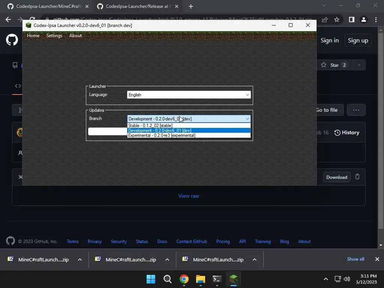Open Blog link in footer

click(x=284, y=241)
